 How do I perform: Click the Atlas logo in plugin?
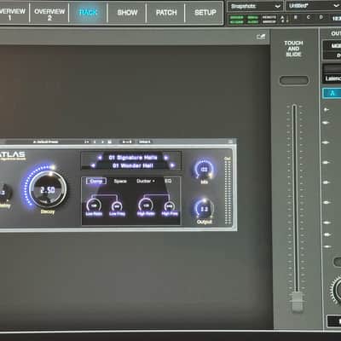(13, 155)
